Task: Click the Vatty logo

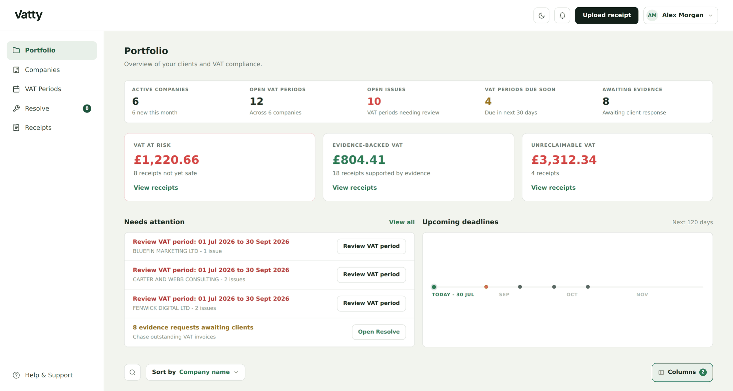Action: pyautogui.click(x=29, y=15)
